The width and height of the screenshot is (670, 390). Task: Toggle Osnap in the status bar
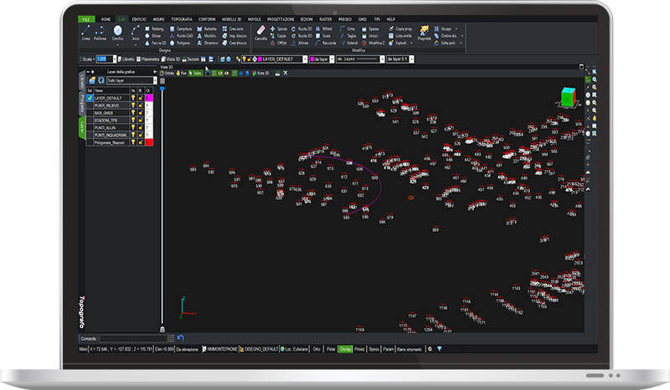pyautogui.click(x=345, y=349)
